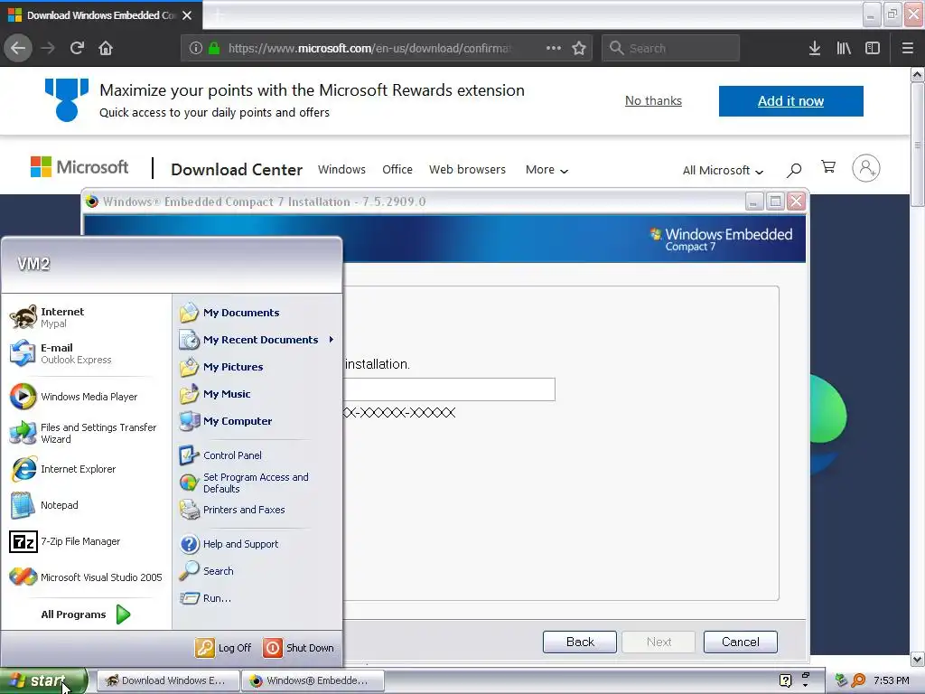Click the orange search tray icon
Image resolution: width=925 pixels, height=694 pixels.
point(858,681)
